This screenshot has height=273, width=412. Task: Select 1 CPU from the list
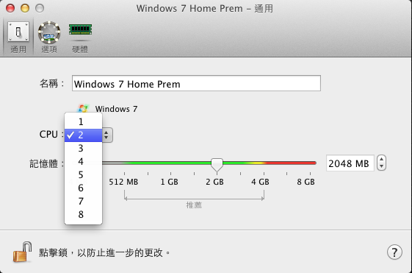tap(83, 121)
